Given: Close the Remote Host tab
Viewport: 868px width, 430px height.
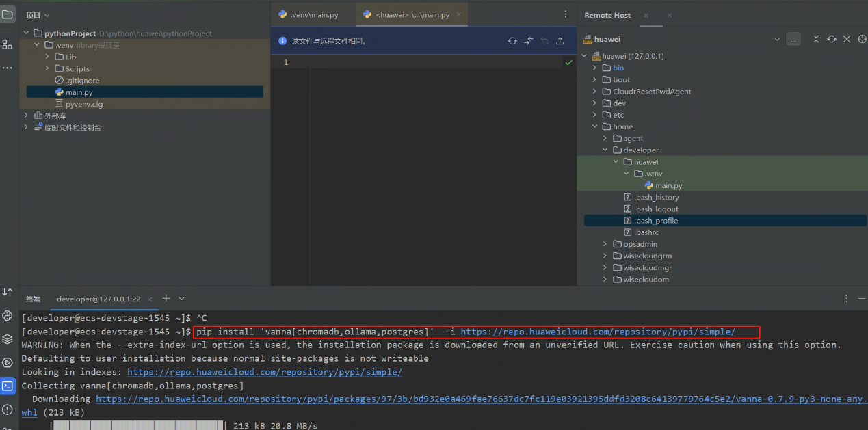Looking at the screenshot, I should (x=646, y=15).
